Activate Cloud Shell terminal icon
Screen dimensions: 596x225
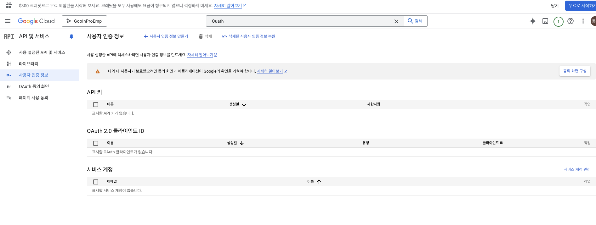point(545,21)
